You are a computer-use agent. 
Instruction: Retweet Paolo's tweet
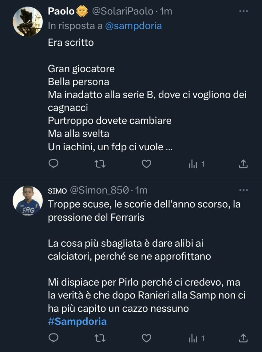click(x=100, y=164)
